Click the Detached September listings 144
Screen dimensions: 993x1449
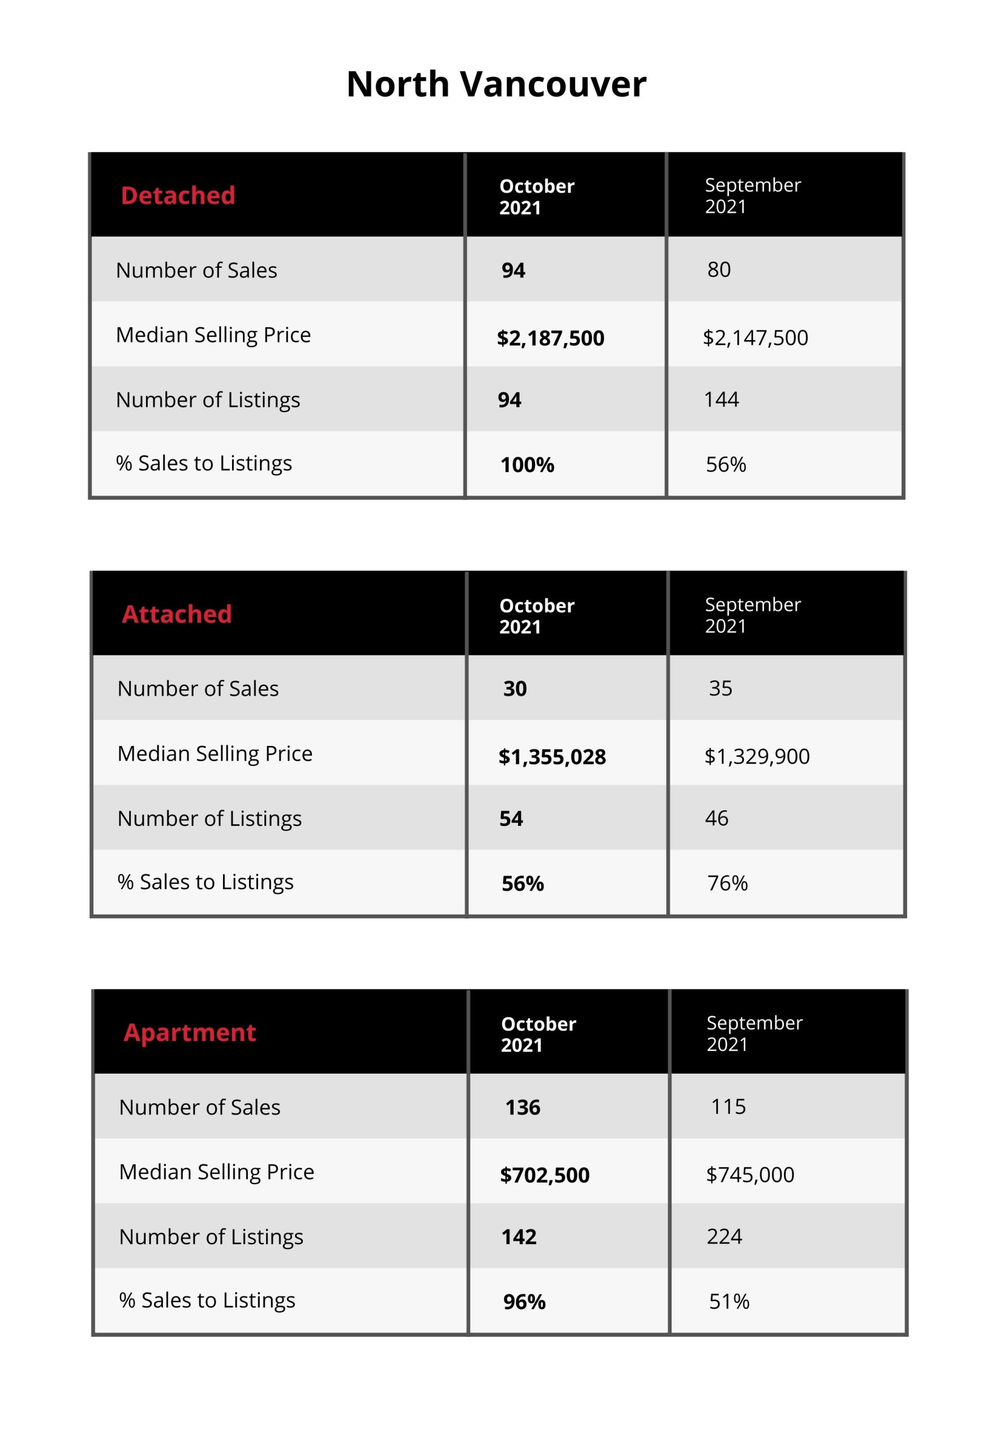[x=721, y=399]
